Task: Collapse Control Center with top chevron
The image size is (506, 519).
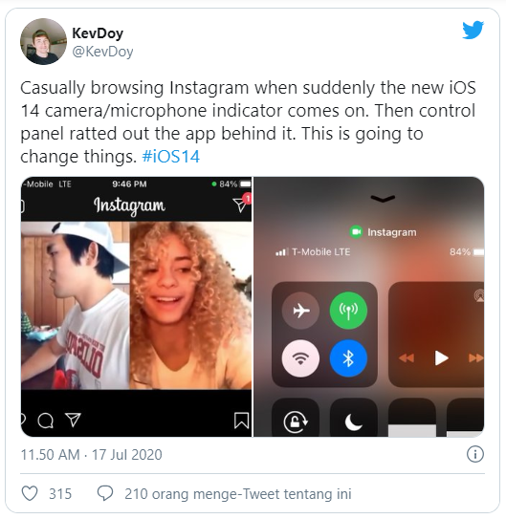Action: (x=383, y=199)
